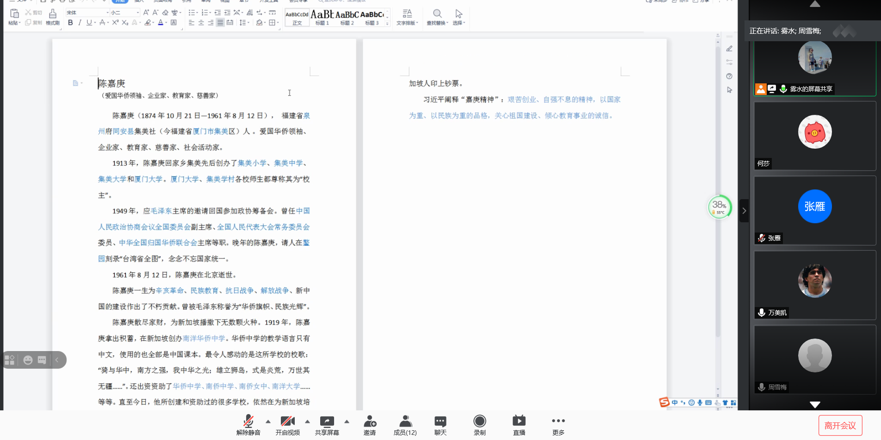
Task: Start 直播 live streaming
Action: (519, 425)
